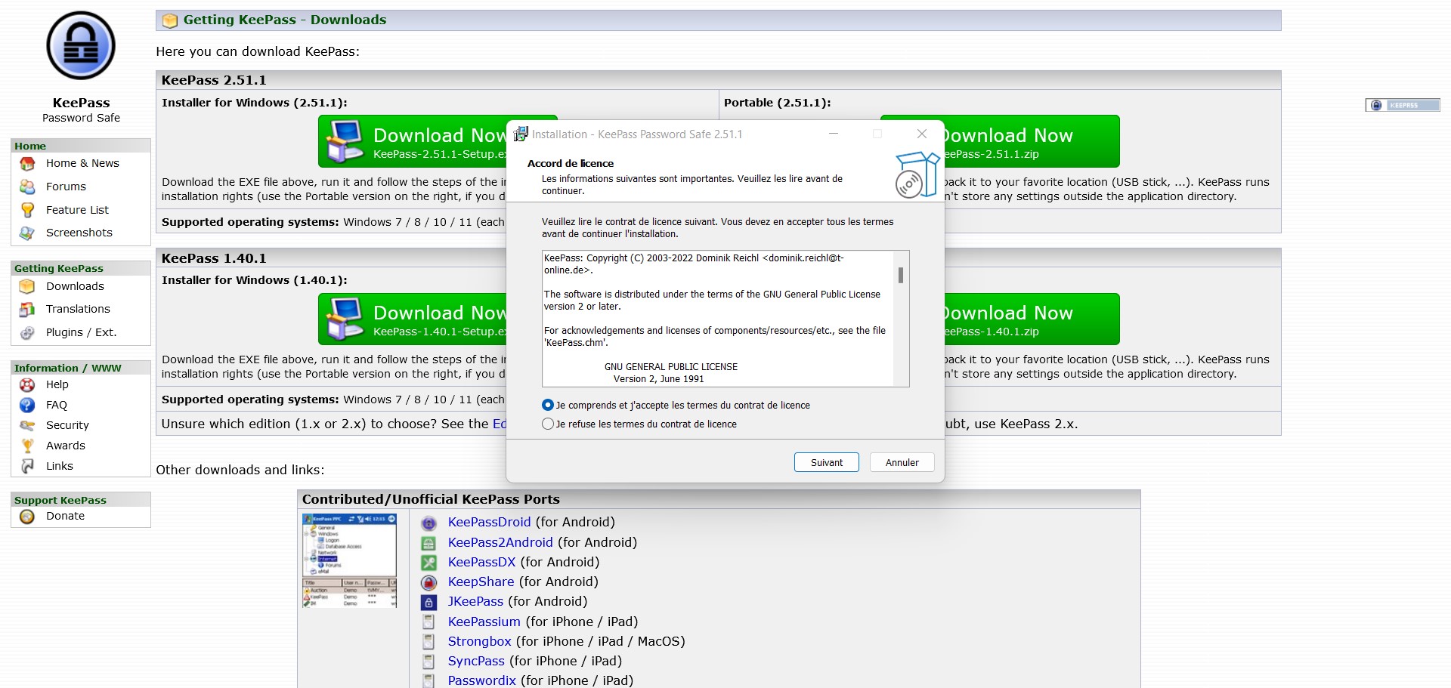This screenshot has width=1451, height=688.
Task: Open the Translations menu item
Action: click(78, 309)
